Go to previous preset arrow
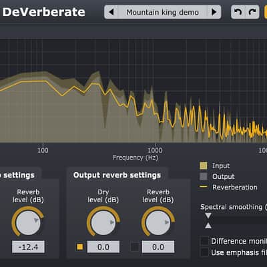The image size is (267, 267). (x=111, y=12)
